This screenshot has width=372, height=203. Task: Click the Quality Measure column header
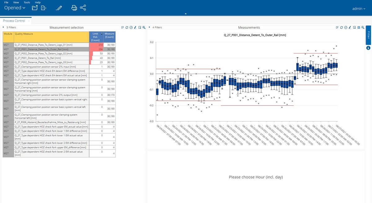[51, 37]
